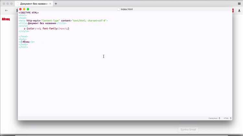
Task: Minimize the editor with yellow button
Action: 24,9
